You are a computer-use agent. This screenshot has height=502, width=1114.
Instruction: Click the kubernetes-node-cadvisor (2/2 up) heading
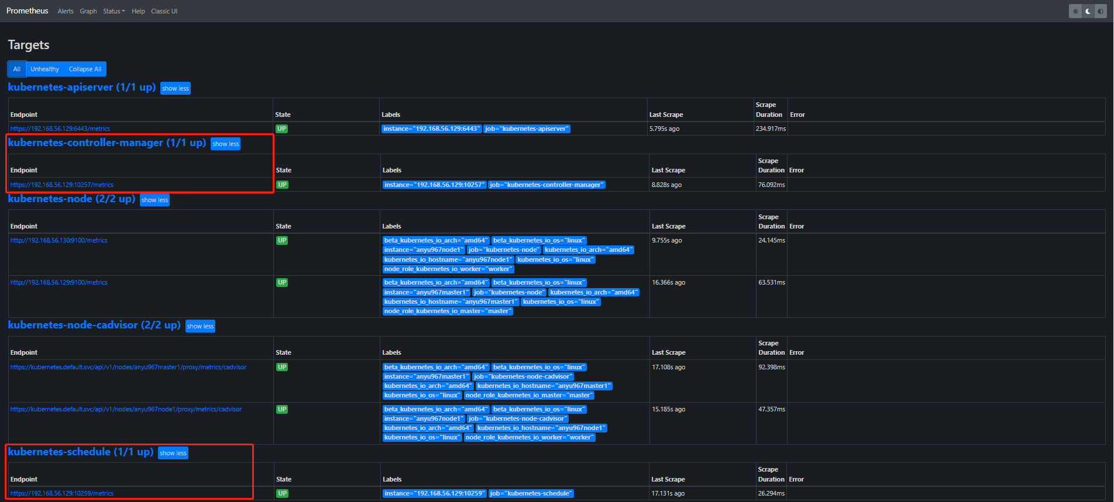tap(94, 326)
